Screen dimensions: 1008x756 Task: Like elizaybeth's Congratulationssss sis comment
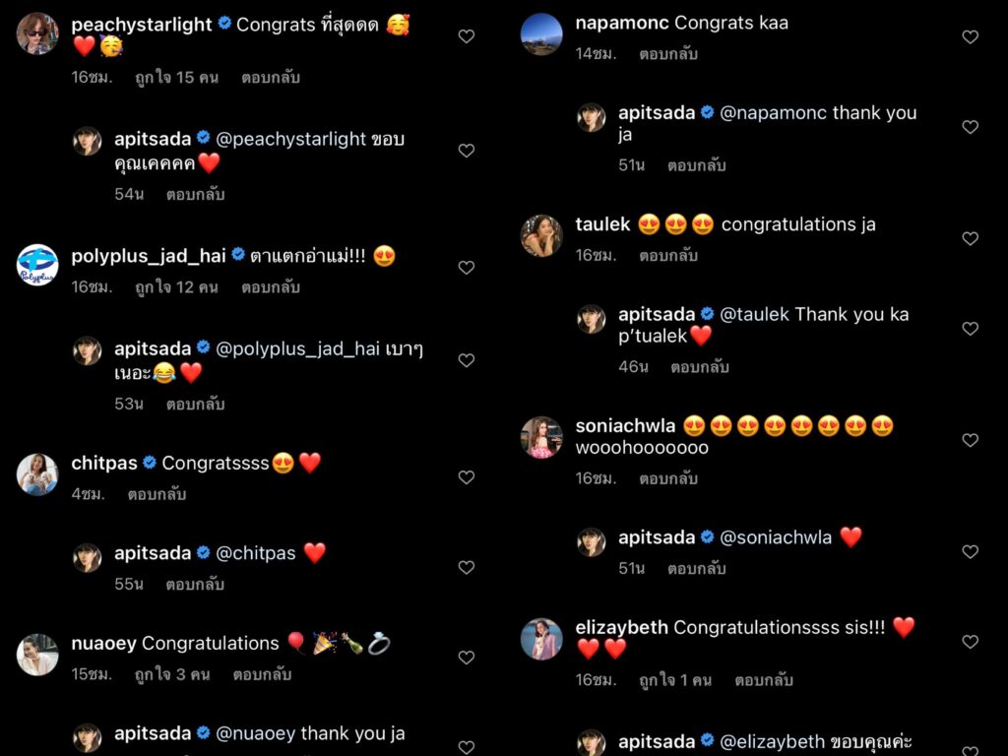pos(970,642)
